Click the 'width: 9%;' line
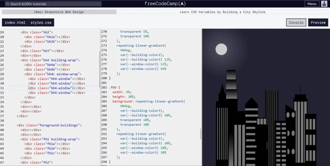 pyautogui.click(x=122, y=92)
